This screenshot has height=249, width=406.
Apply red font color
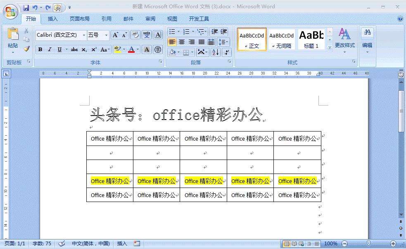point(131,49)
